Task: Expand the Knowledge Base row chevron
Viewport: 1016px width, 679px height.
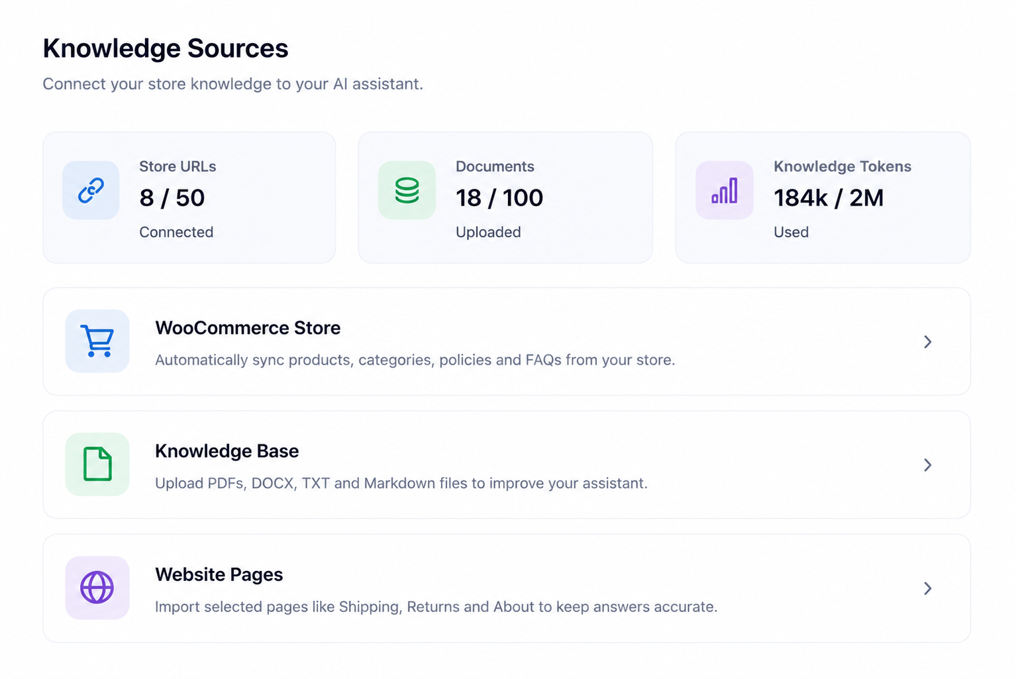Action: coord(927,465)
